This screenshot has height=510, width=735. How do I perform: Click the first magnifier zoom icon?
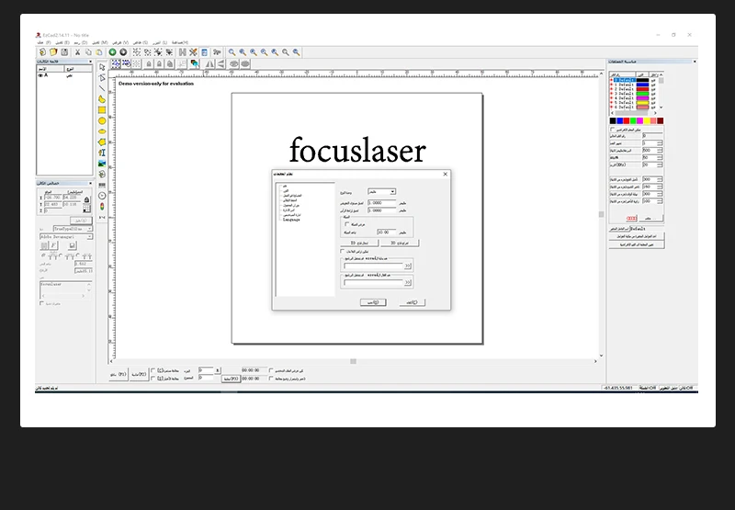point(232,52)
